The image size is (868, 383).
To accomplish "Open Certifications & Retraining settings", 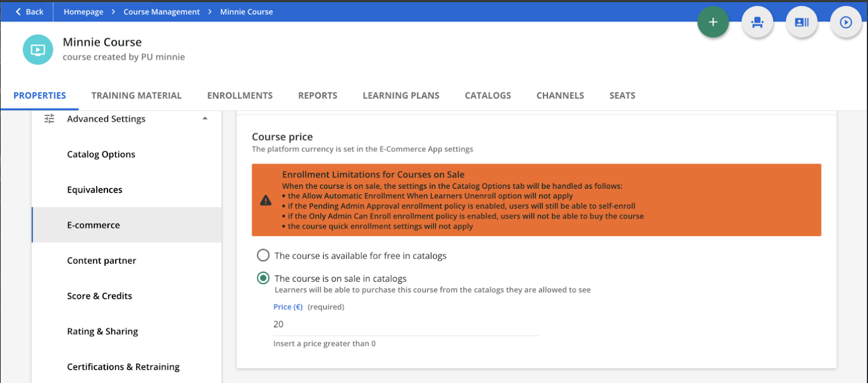I will (x=123, y=367).
